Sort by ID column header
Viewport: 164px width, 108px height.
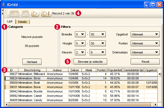click(11, 70)
